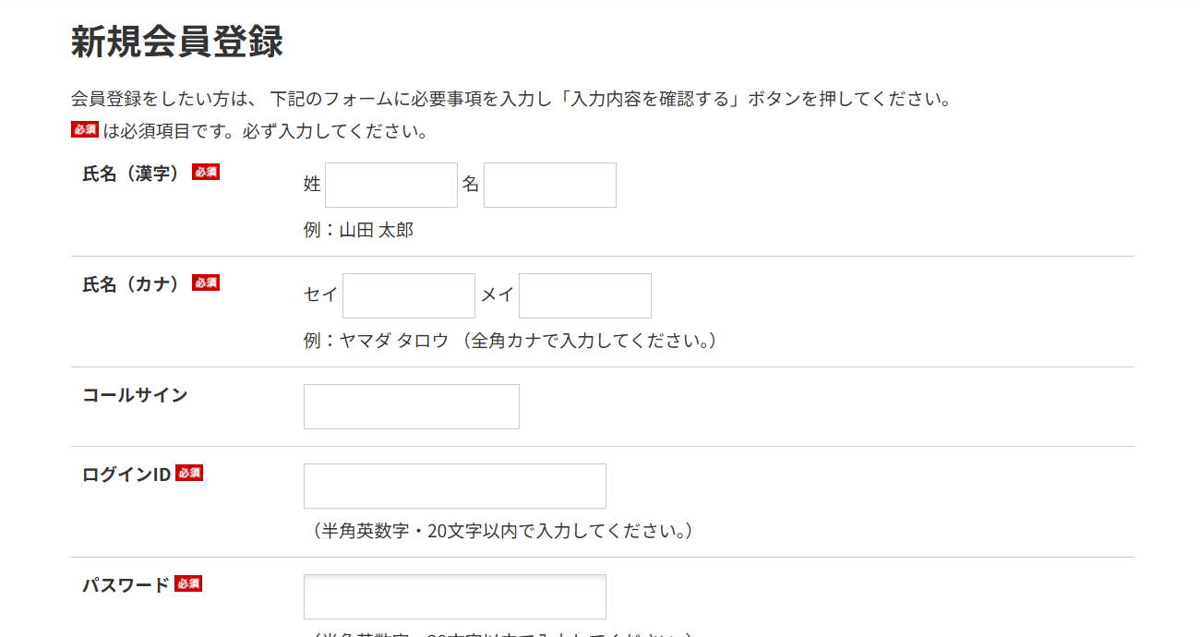Viewport: 1200px width, 637px height.
Task: Click the コールサイン field label
Action: pyautogui.click(x=135, y=395)
